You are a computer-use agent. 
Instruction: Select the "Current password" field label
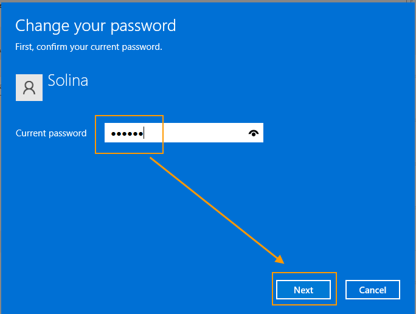coord(51,133)
